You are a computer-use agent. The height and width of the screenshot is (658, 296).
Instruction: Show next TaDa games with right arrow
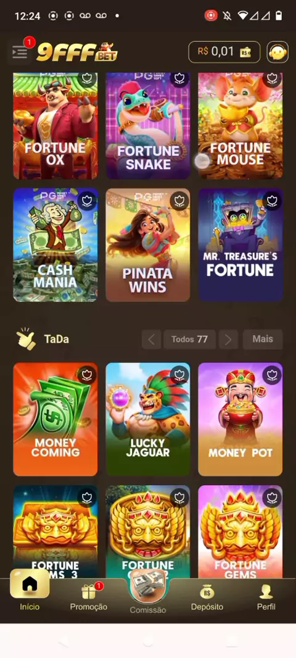pos(228,339)
